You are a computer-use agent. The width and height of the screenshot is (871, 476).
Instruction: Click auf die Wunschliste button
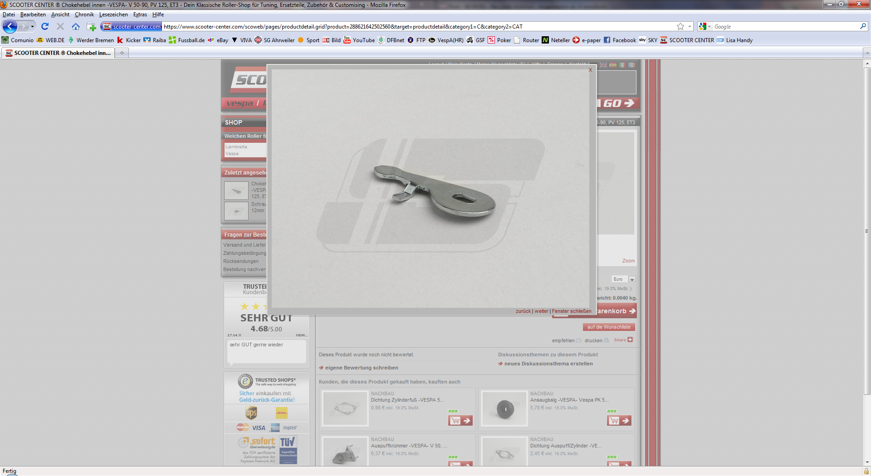609,327
